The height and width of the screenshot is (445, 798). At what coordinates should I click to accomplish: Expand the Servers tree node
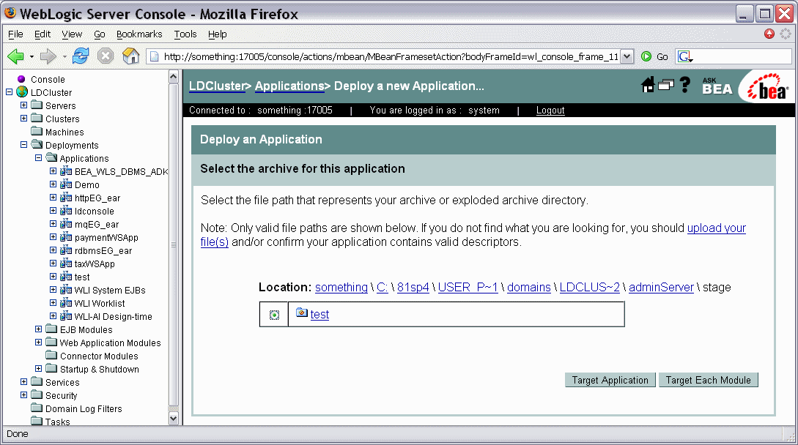click(x=24, y=105)
